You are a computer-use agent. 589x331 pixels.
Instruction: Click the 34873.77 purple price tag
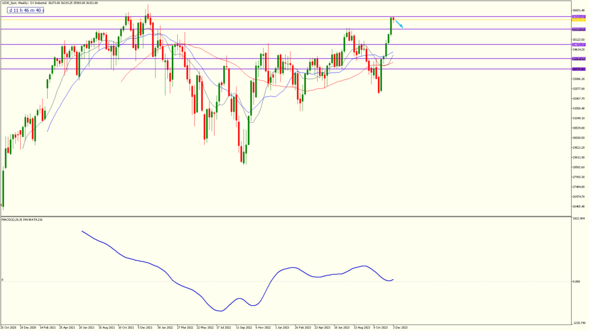(579, 45)
